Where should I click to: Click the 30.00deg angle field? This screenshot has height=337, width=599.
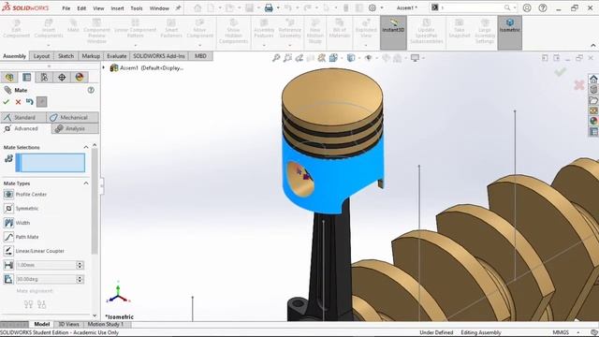46,279
